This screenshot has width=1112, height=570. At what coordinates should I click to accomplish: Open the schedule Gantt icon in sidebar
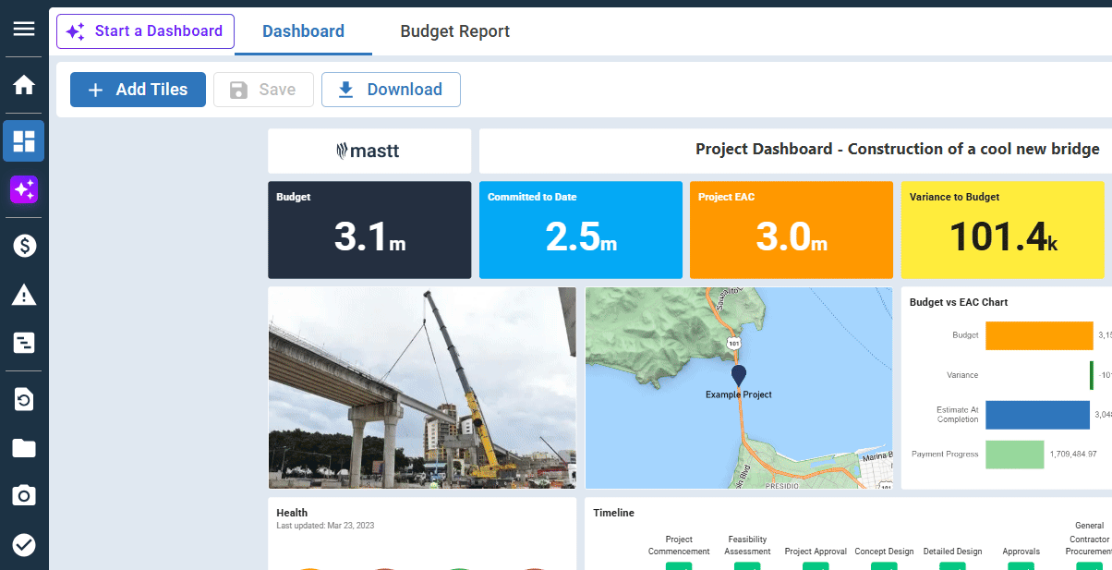click(x=24, y=344)
